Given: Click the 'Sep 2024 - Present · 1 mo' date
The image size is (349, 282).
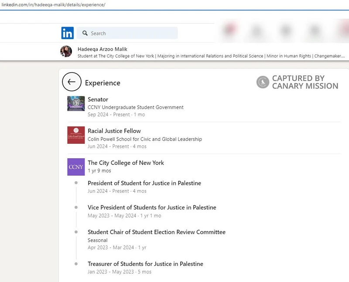Looking at the screenshot, I should click(116, 115).
